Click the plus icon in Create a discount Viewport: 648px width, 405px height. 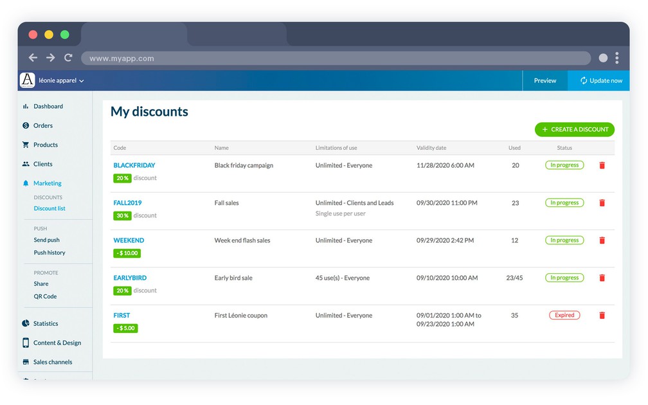544,129
